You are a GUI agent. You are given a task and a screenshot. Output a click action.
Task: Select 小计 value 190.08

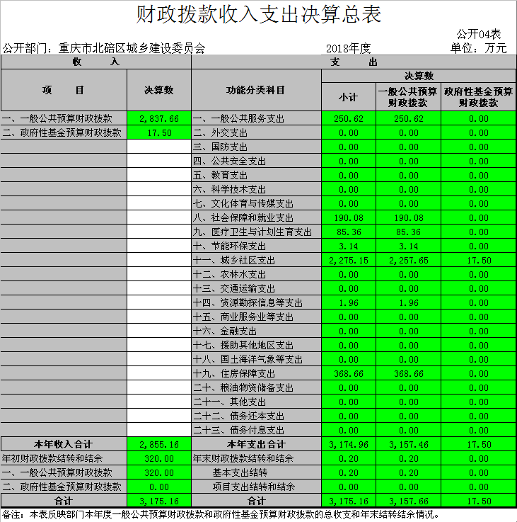349,217
